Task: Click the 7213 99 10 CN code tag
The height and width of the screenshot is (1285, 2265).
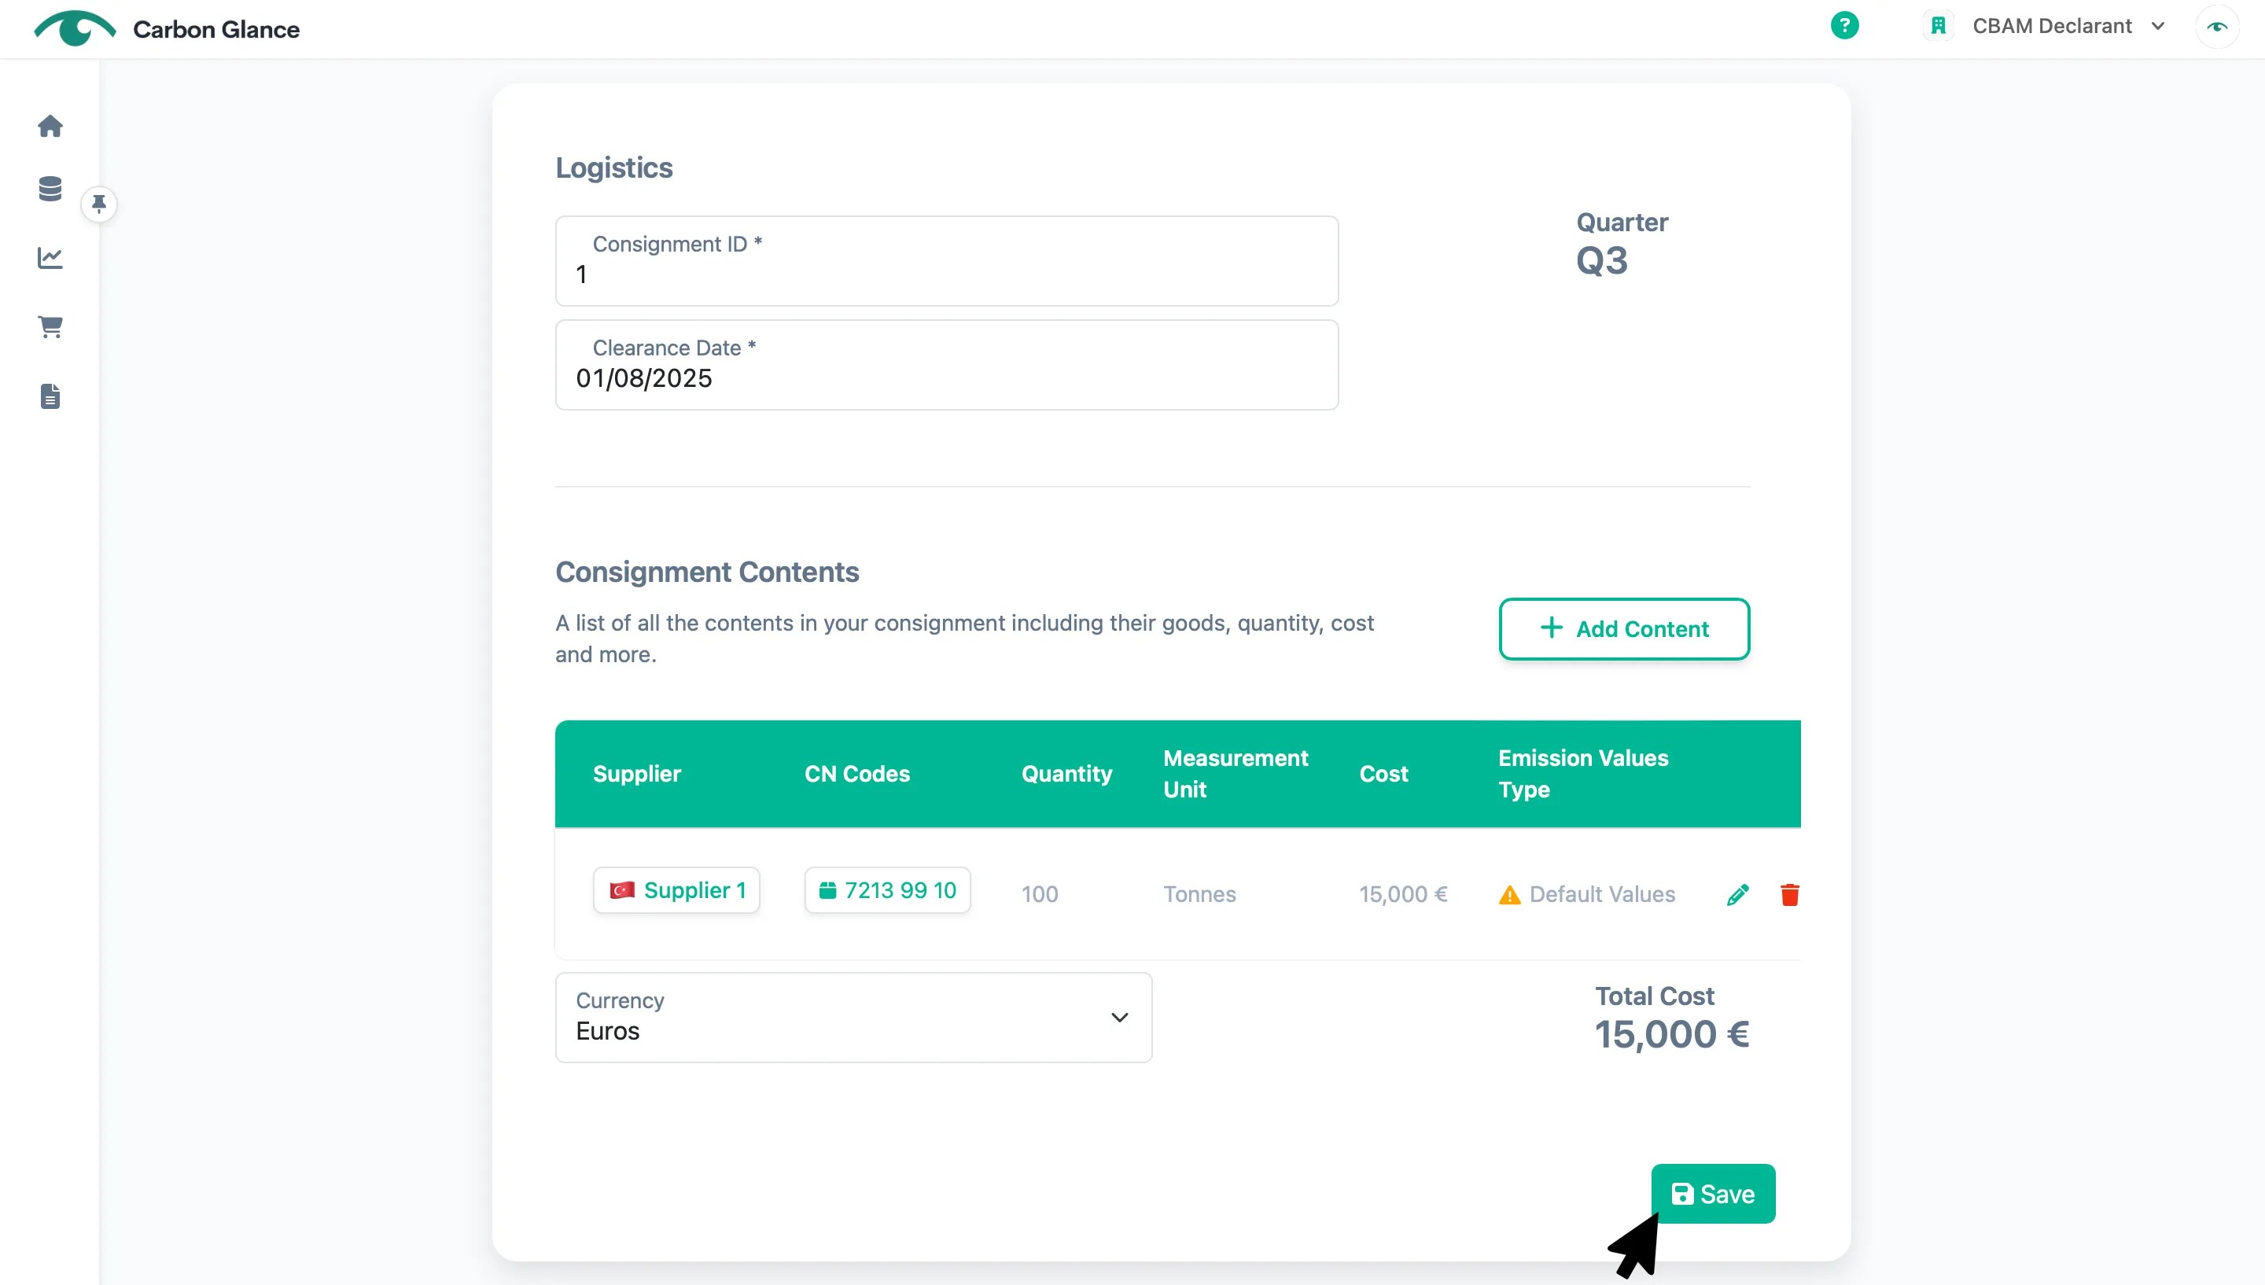Action: click(x=887, y=890)
